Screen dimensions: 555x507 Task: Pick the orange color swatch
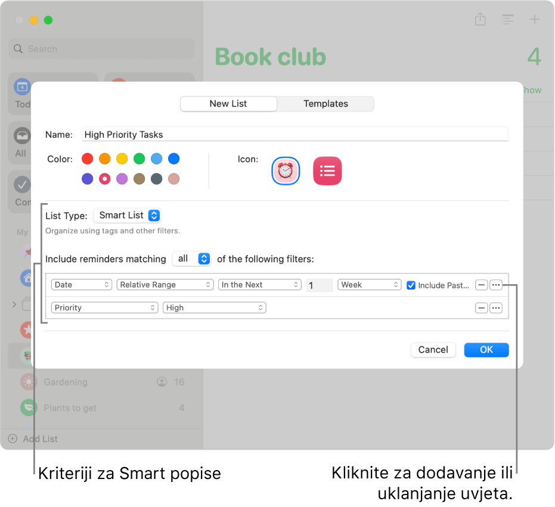104,158
